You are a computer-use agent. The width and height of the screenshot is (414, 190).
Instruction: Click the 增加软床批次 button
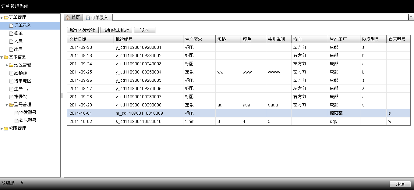coord(116,30)
